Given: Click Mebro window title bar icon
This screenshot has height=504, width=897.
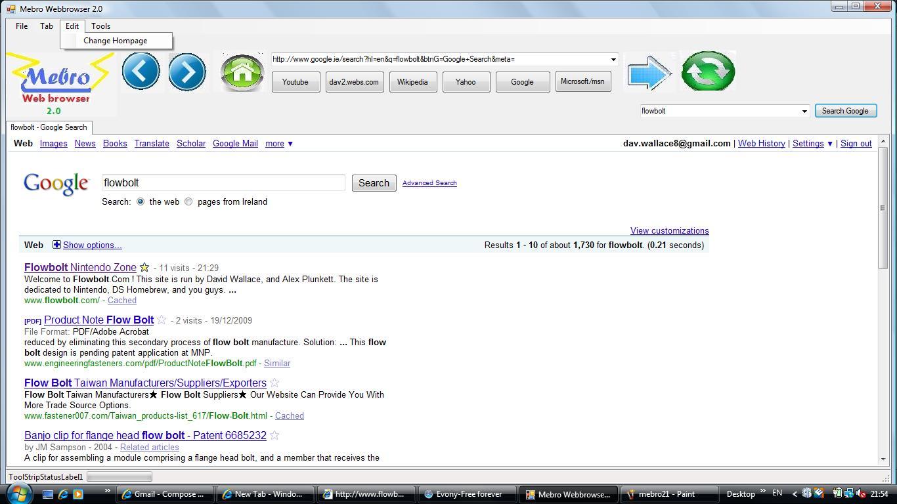Looking at the screenshot, I should pyautogui.click(x=11, y=9).
